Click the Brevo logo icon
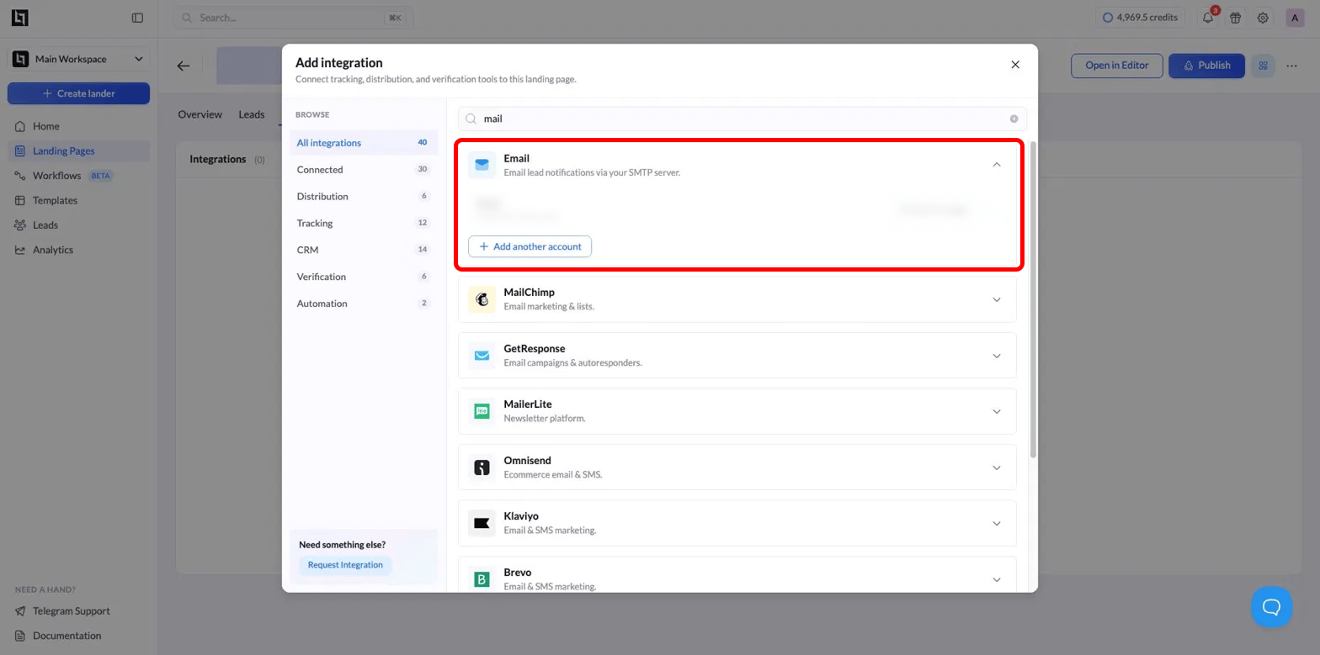 [482, 579]
